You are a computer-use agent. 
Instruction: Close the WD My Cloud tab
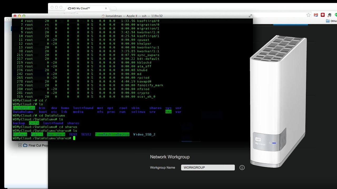point(106,8)
